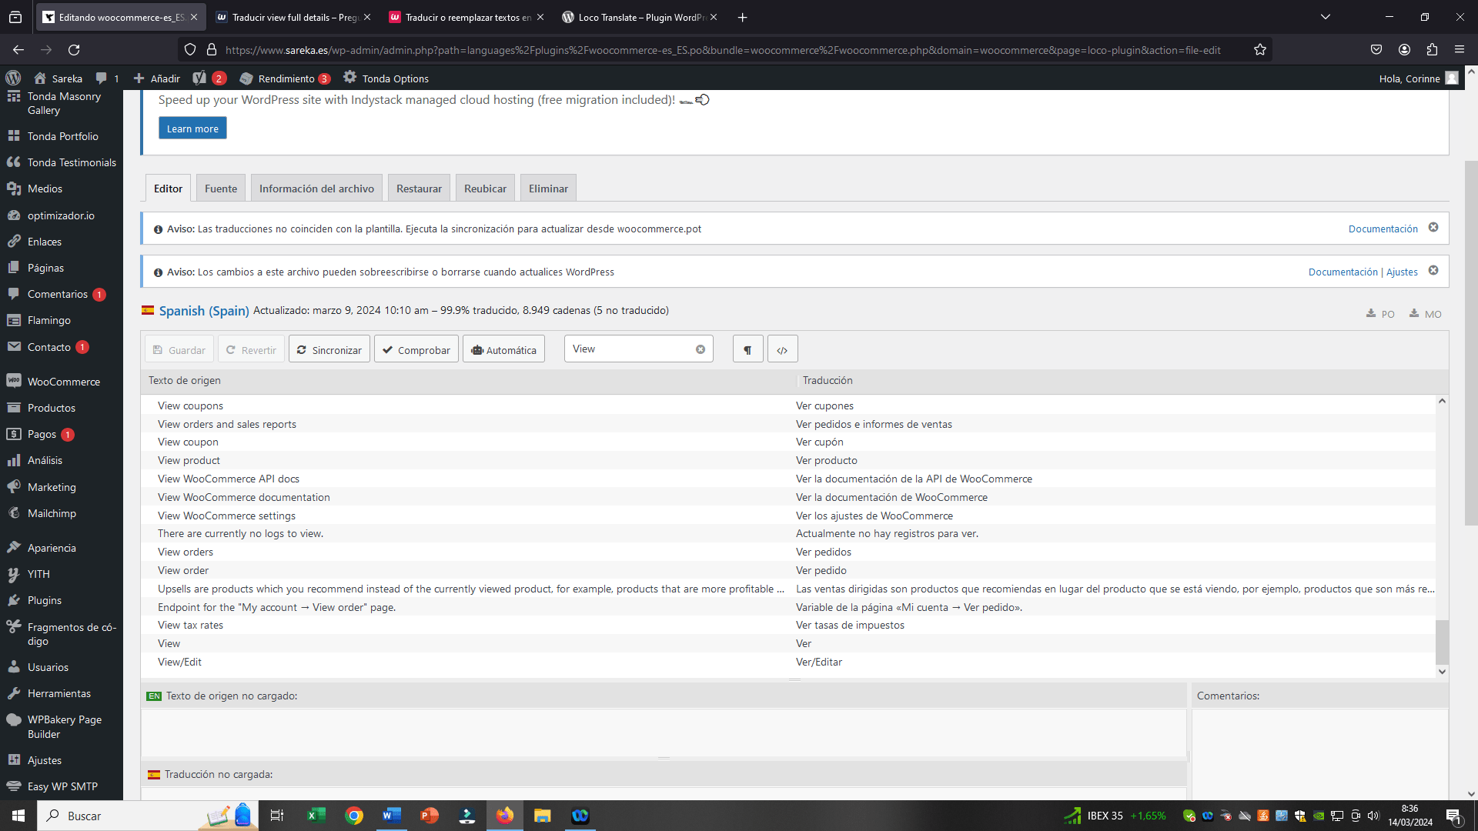
Task: Open Enlaces sidebar menu
Action: pos(62,242)
